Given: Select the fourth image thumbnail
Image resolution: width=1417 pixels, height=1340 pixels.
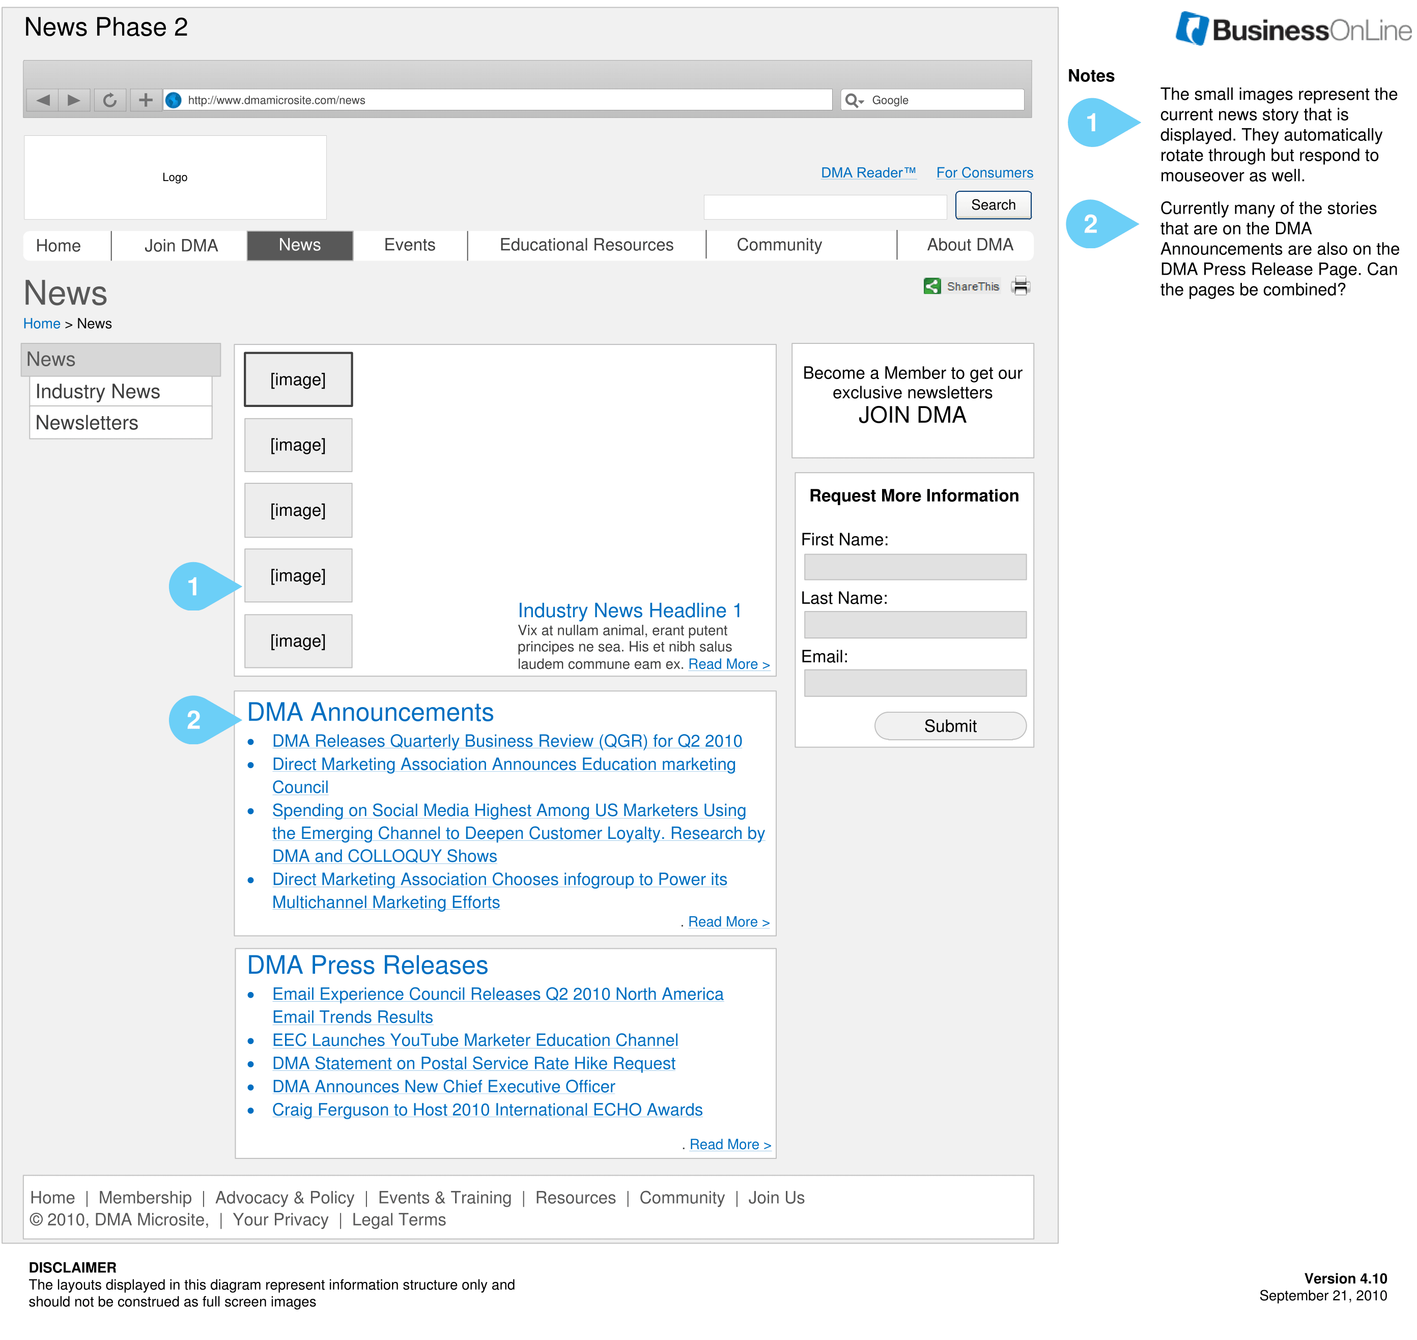Looking at the screenshot, I should 298,576.
